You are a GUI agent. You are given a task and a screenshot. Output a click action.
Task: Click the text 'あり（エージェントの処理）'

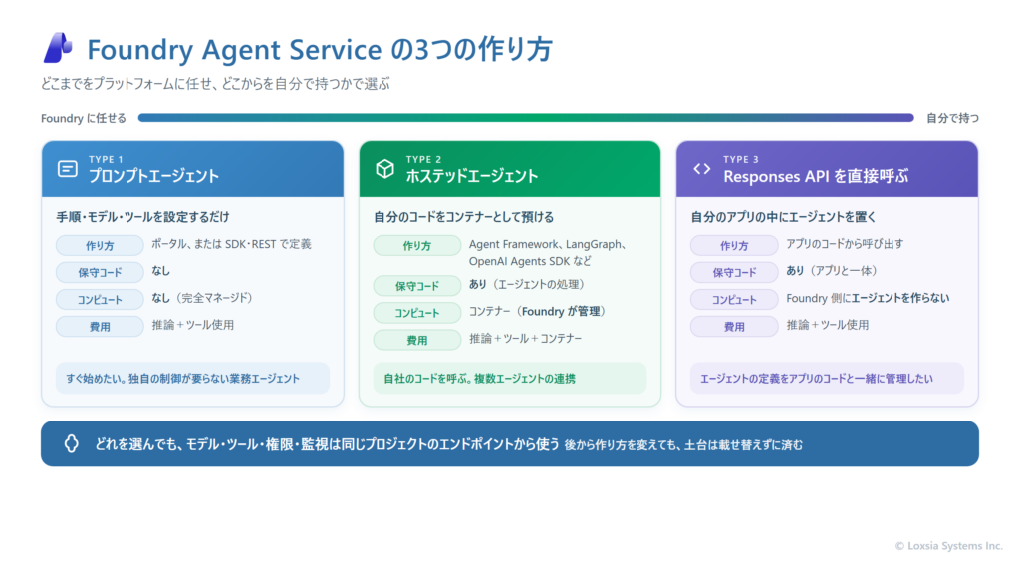(x=528, y=284)
